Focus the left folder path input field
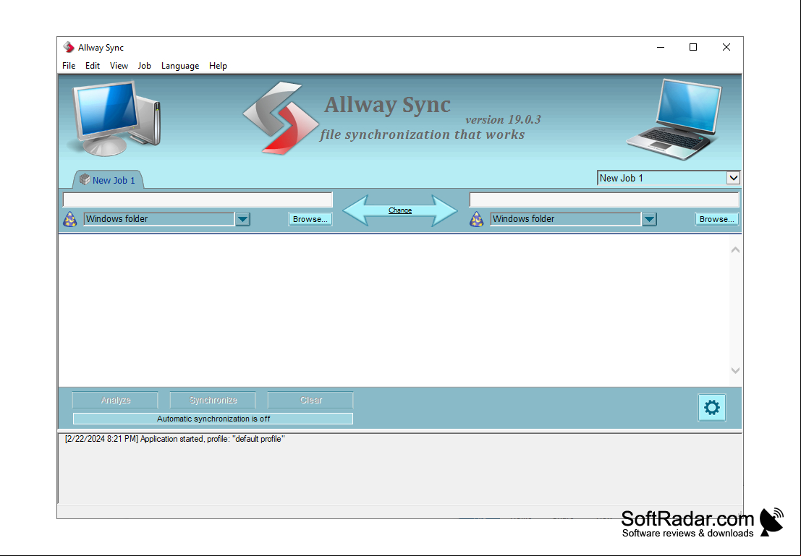The image size is (801, 556). tap(198, 200)
